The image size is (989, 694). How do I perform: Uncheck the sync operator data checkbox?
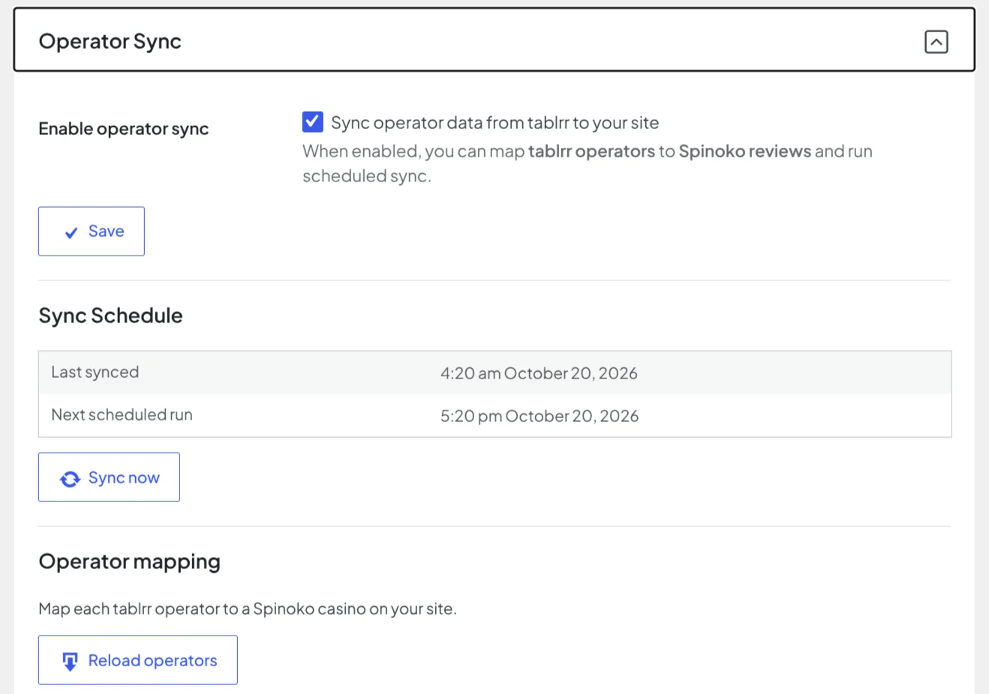click(313, 121)
